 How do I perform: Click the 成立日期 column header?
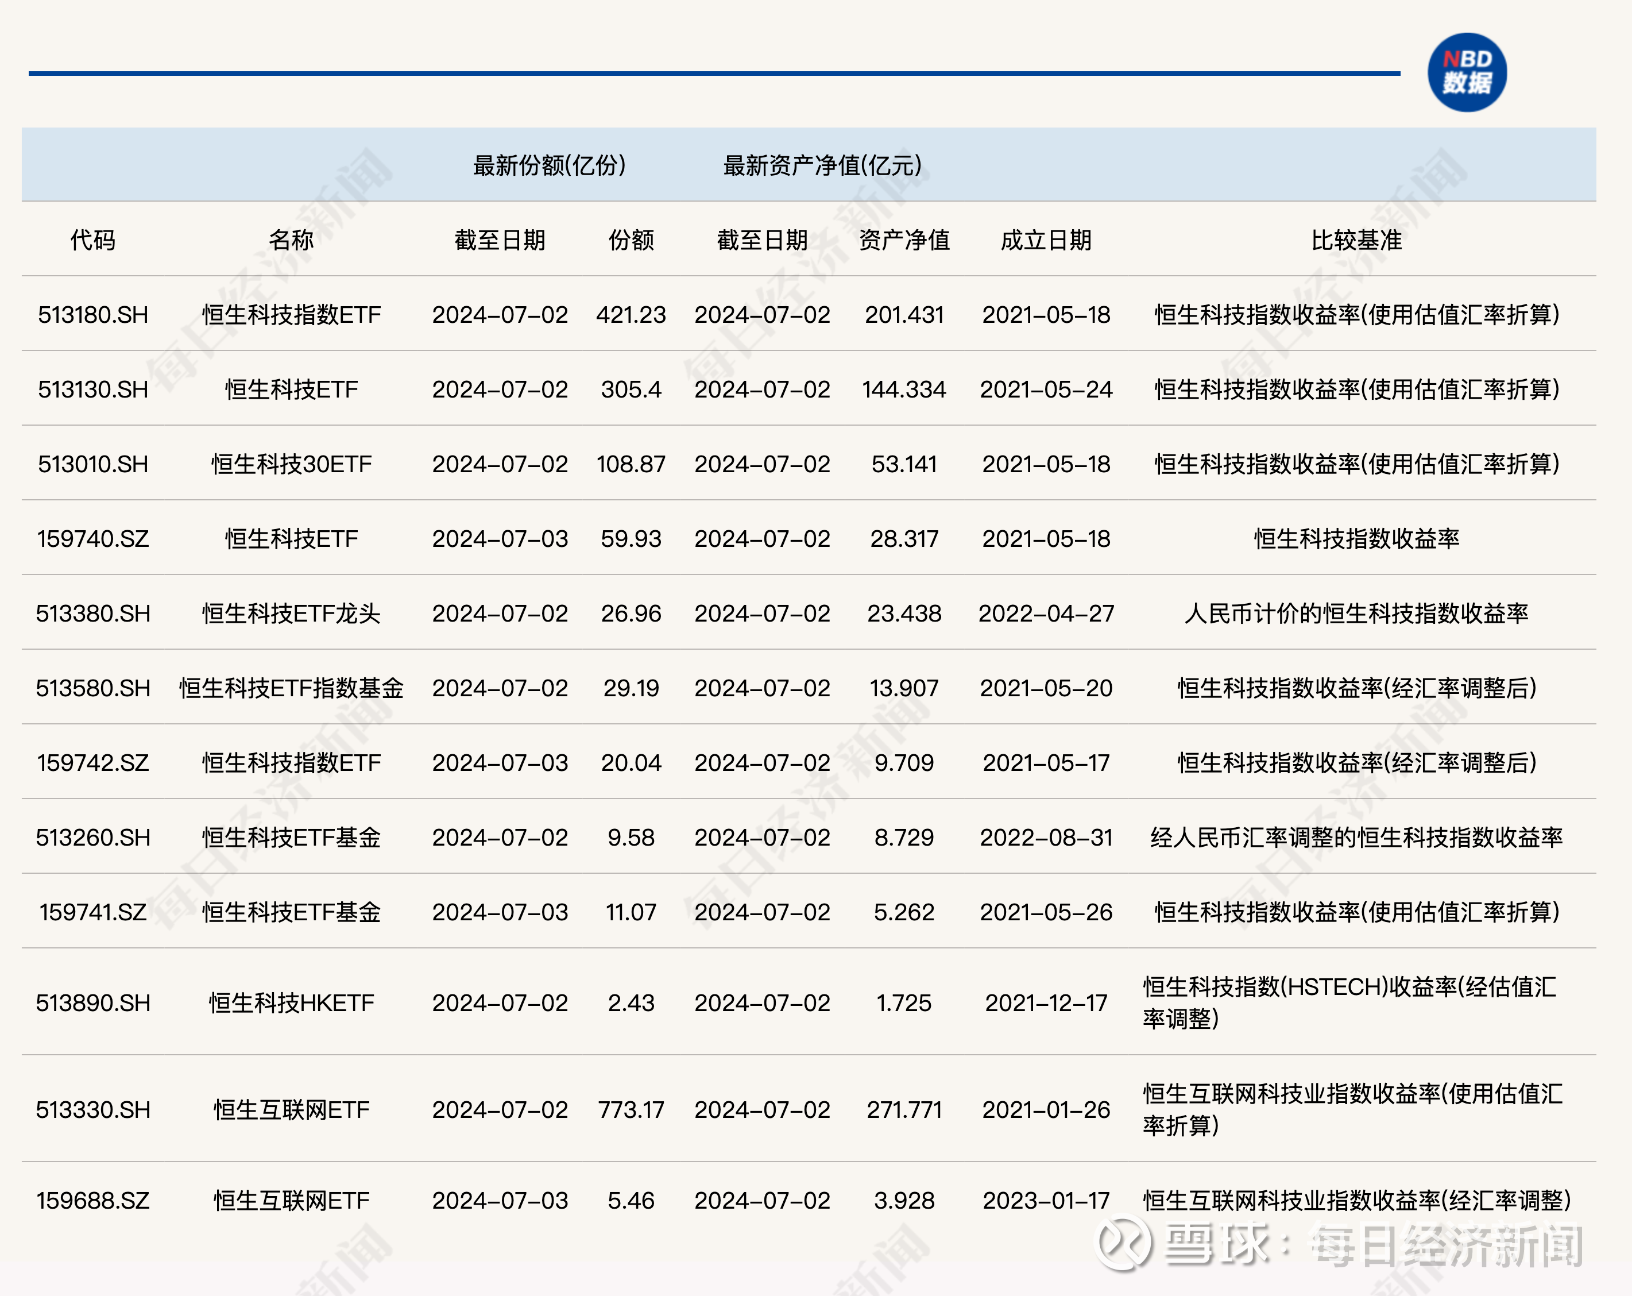pyautogui.click(x=1046, y=240)
